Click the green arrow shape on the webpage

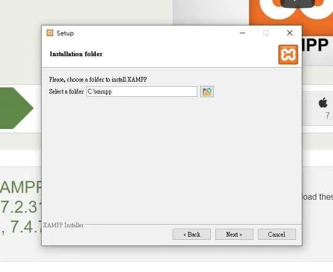pos(17,108)
